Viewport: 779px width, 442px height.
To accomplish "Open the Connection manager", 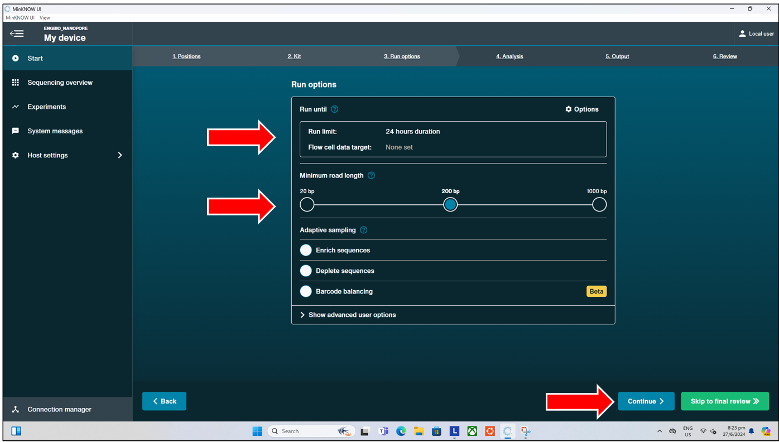I will tap(68, 409).
